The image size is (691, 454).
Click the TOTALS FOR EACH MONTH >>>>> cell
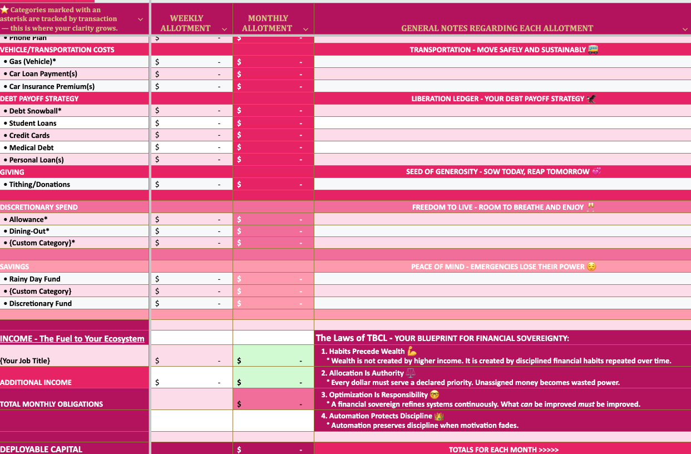[x=503, y=449]
